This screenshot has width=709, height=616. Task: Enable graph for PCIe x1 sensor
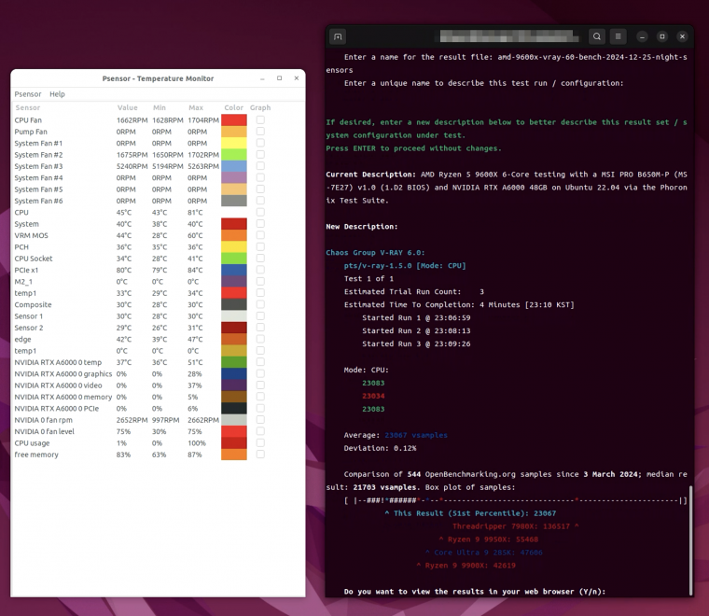coord(260,270)
